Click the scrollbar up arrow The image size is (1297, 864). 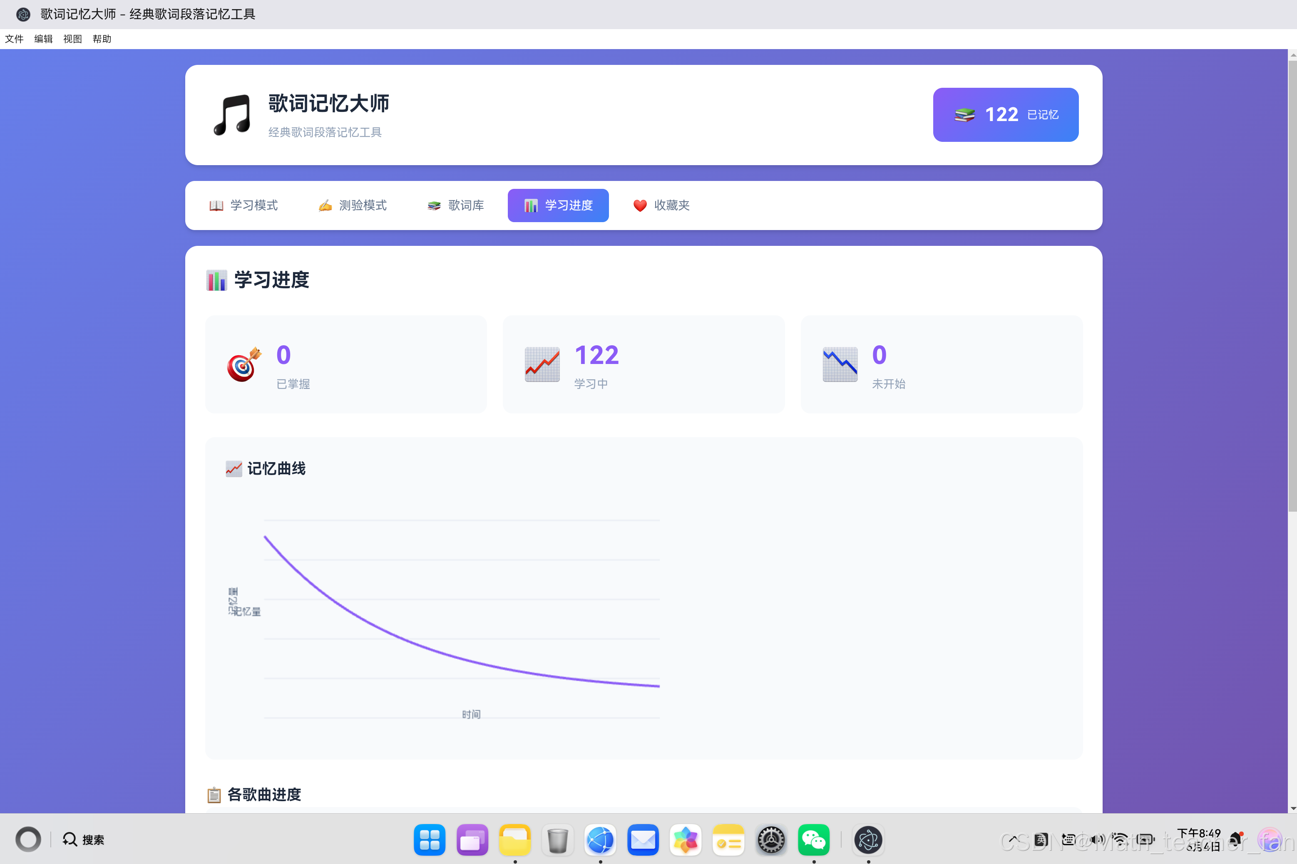pos(1292,54)
